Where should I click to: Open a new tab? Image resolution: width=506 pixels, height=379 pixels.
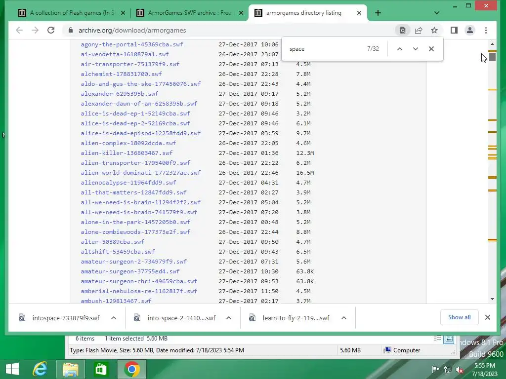378,13
